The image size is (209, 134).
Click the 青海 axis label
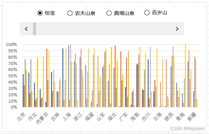point(180,117)
